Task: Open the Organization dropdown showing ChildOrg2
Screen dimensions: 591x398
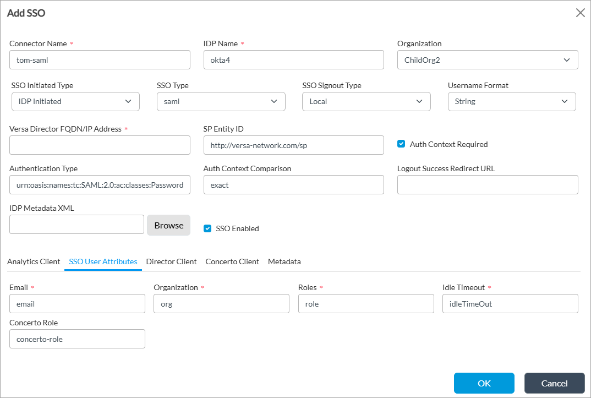Action: point(487,60)
